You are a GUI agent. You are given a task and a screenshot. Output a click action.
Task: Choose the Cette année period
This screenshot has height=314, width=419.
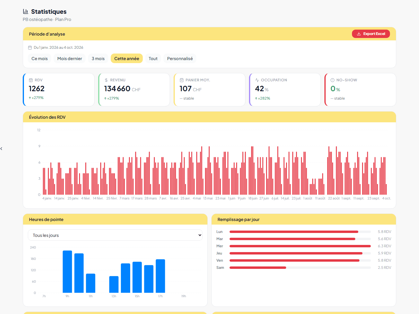point(127,59)
